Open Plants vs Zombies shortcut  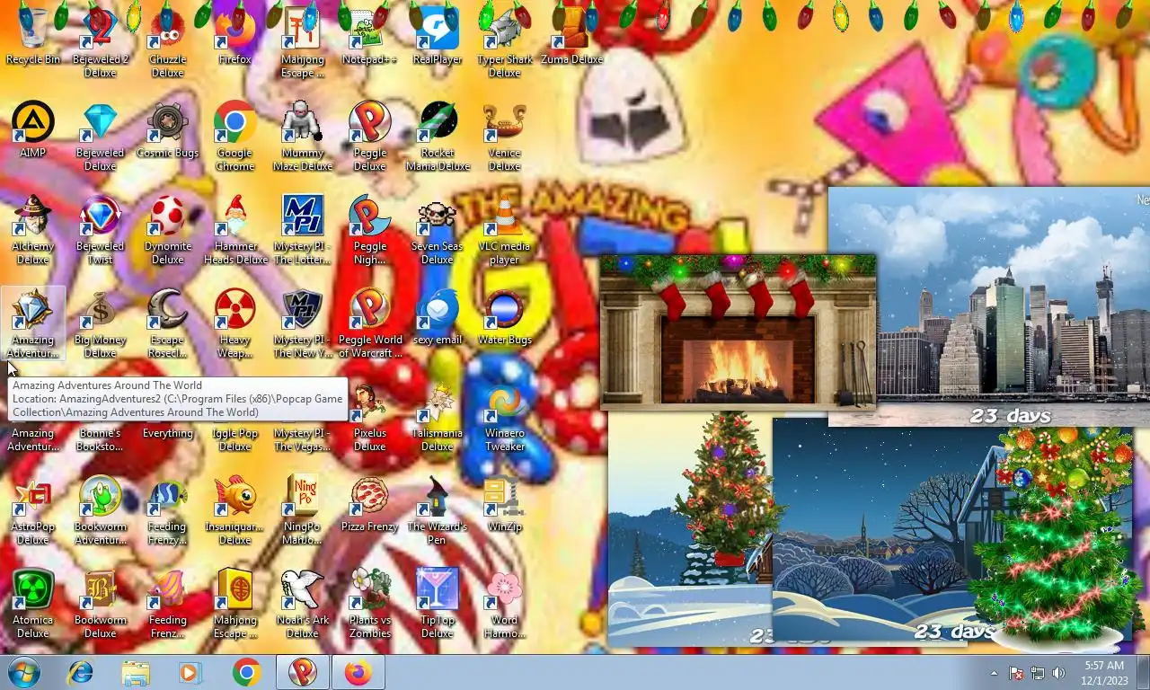(x=369, y=604)
